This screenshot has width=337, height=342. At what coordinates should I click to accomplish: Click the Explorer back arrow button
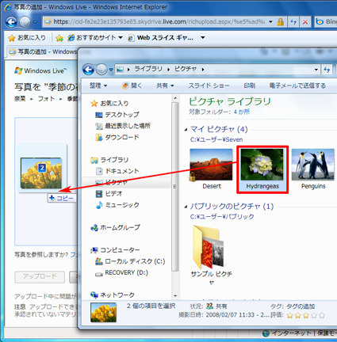[88, 70]
